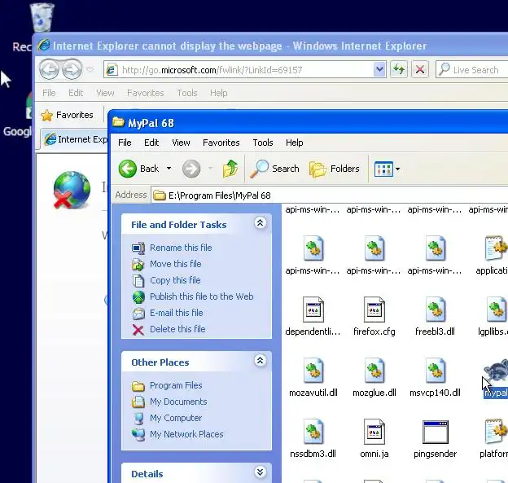The width and height of the screenshot is (508, 483).
Task: Select the dependentli... file icon
Action: click(313, 310)
